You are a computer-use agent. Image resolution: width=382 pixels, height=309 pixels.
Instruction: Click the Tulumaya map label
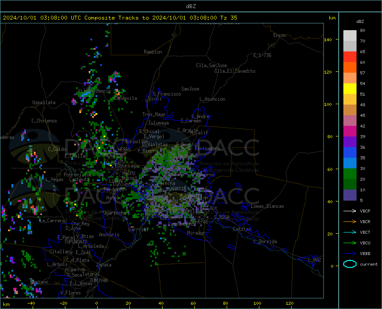click(x=159, y=123)
